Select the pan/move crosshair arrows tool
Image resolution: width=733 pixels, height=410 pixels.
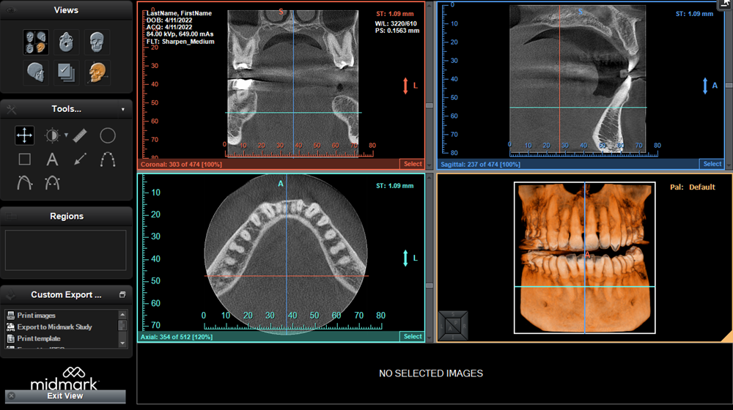[24, 135]
